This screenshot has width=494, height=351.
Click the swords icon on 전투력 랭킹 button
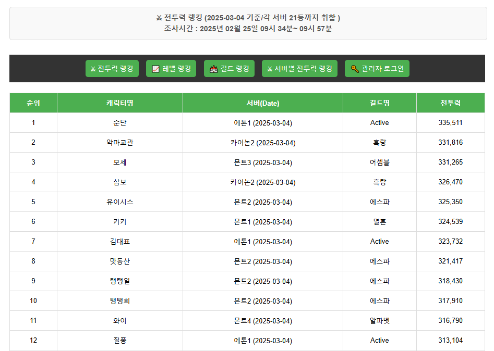coord(93,69)
